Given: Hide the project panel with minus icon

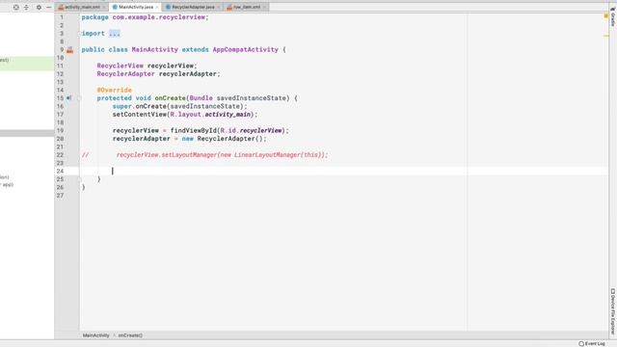Looking at the screenshot, I should coord(49,7).
